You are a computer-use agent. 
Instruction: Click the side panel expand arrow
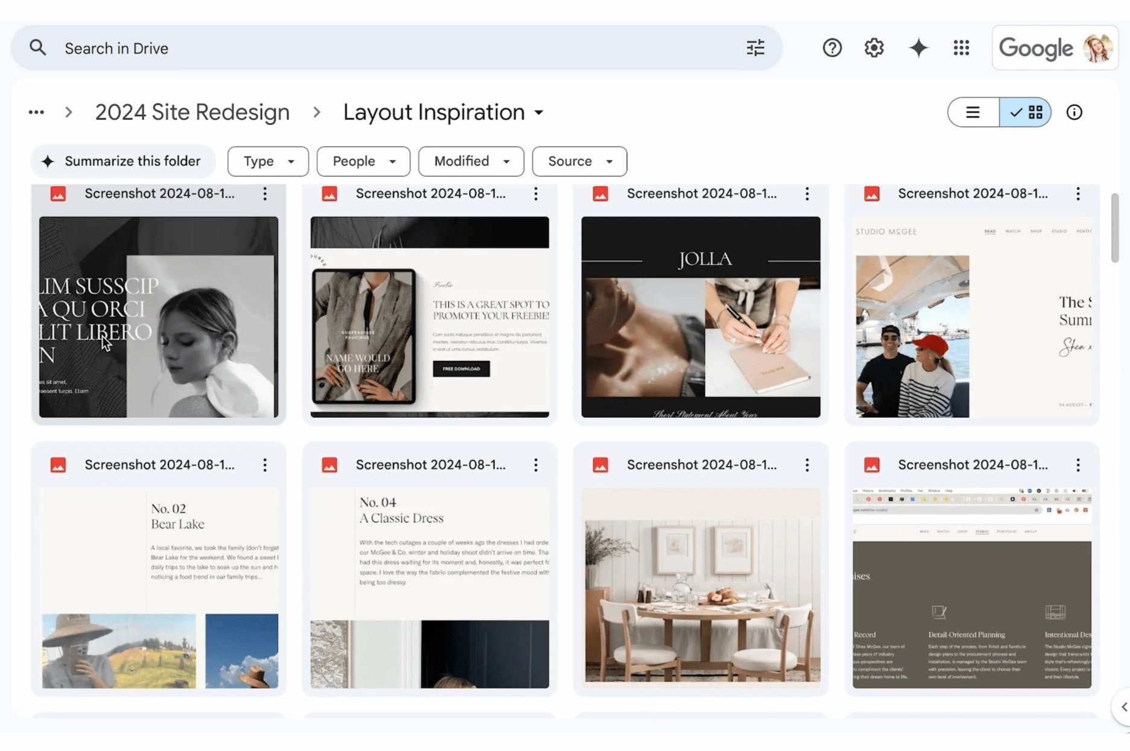[1123, 706]
